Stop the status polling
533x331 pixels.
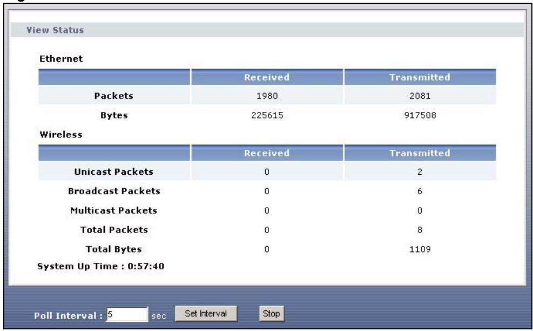[271, 313]
